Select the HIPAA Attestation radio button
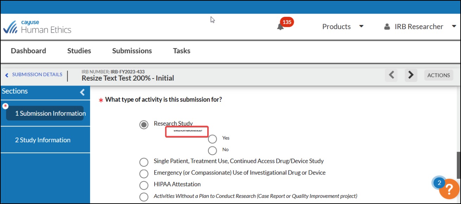This screenshot has width=461, height=204. coord(144,185)
